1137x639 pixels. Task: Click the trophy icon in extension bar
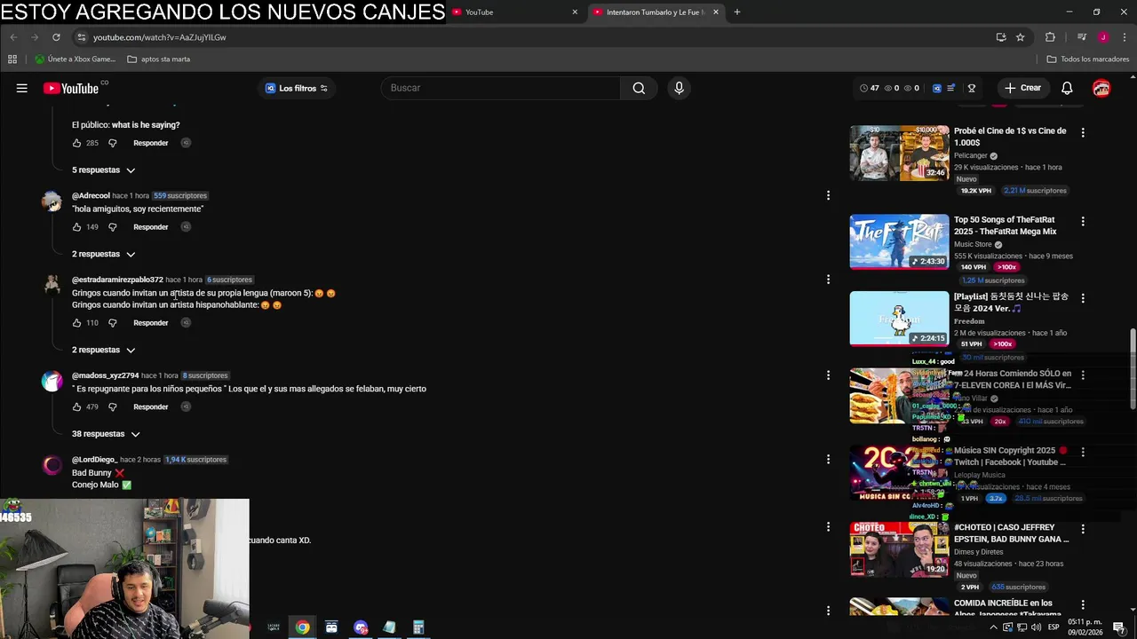point(972,88)
